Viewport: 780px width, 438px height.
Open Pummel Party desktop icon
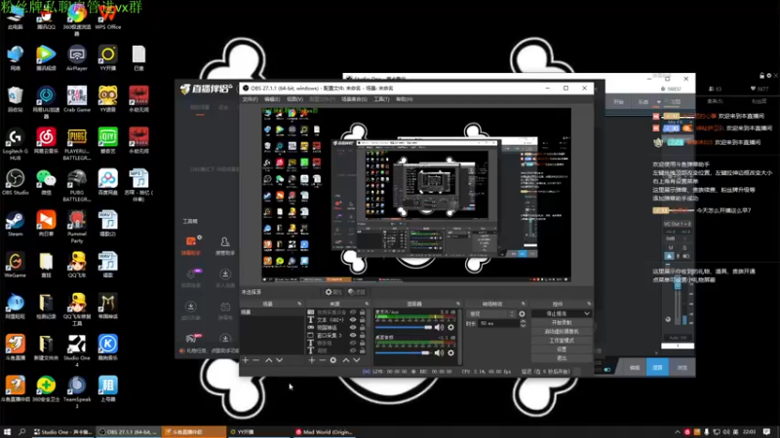(x=77, y=227)
